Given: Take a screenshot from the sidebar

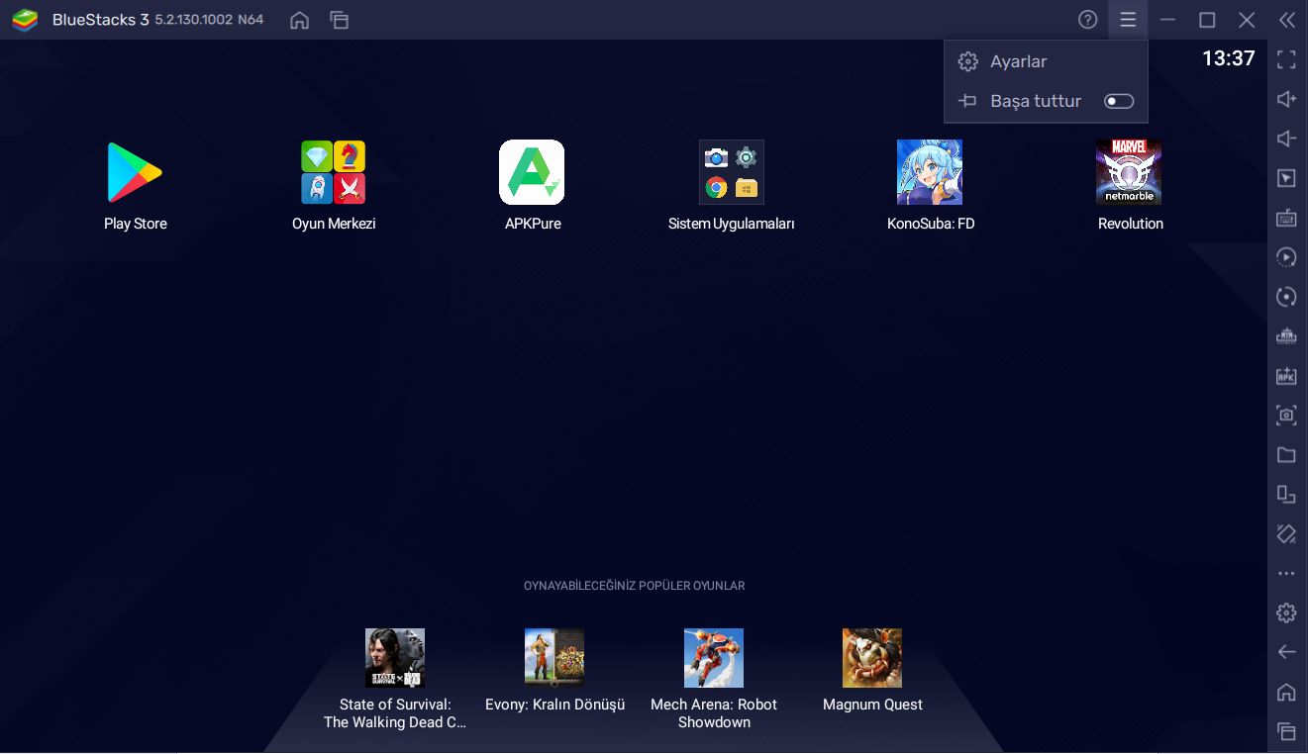Looking at the screenshot, I should (1286, 416).
